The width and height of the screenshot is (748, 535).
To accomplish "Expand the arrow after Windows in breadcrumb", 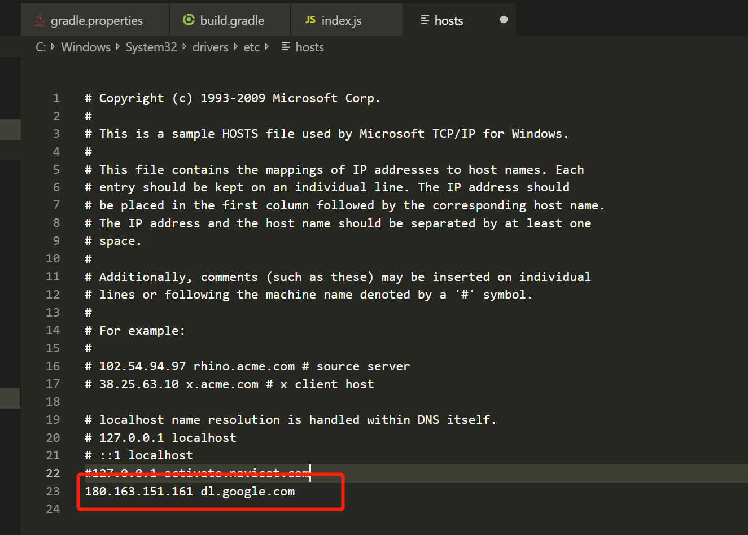I will (118, 47).
